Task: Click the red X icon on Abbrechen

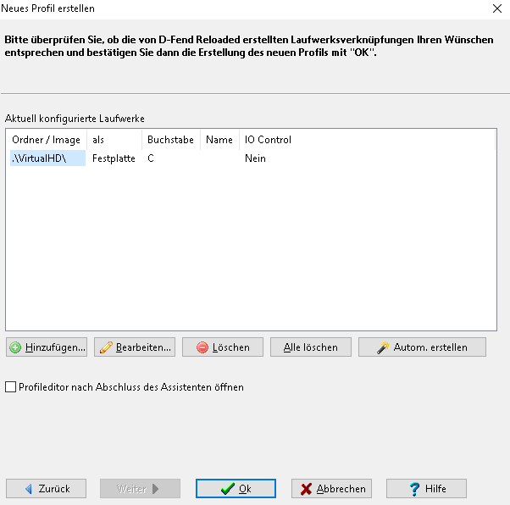Action: 306,489
